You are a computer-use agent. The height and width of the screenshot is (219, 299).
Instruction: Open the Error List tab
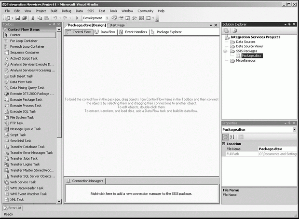[x=13, y=208]
